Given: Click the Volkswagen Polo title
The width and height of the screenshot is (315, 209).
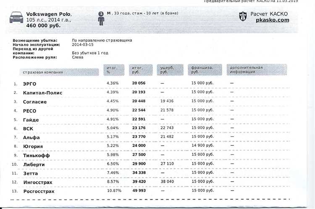Looking at the screenshot, I should [49, 14].
